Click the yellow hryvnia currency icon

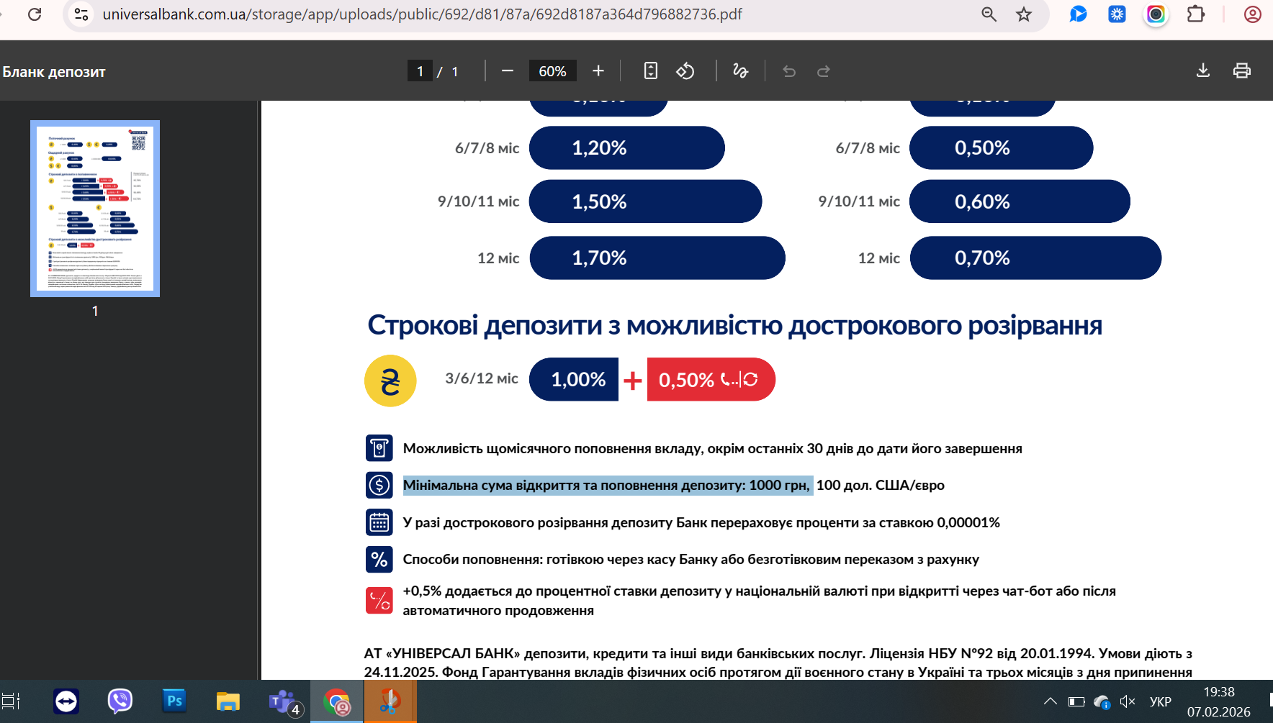coord(390,381)
